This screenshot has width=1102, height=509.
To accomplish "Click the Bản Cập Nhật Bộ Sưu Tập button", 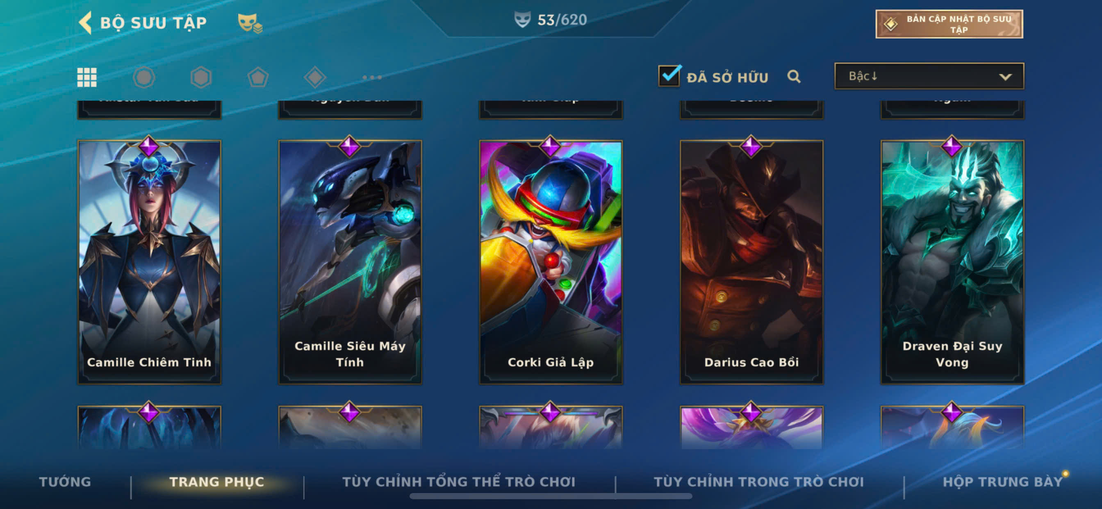I will click(949, 24).
